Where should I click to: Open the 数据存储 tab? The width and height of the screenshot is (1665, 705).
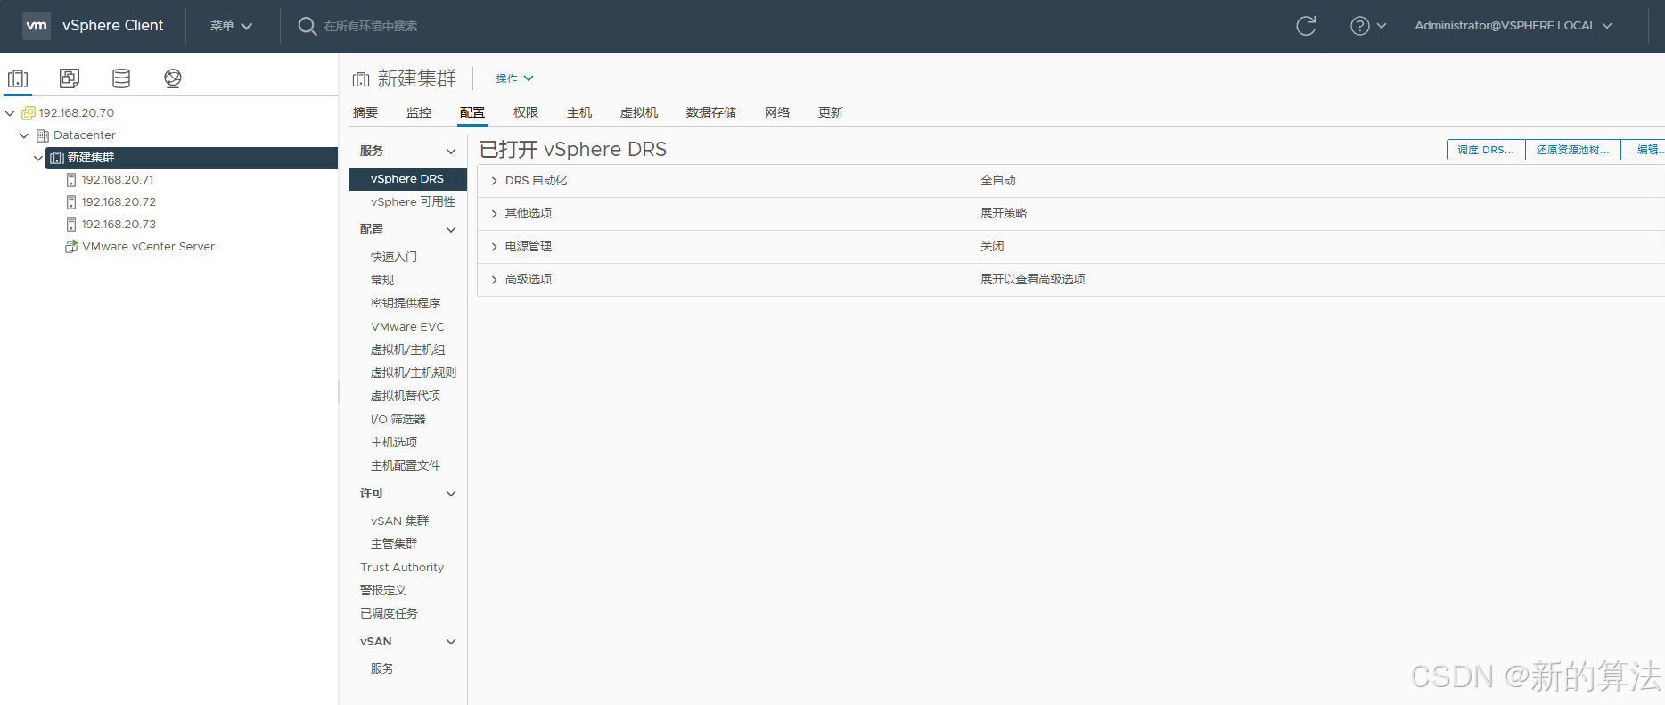[711, 112]
